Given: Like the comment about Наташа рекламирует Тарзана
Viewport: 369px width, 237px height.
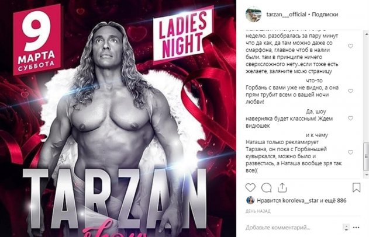Looking at the screenshot, I should point(350,152).
